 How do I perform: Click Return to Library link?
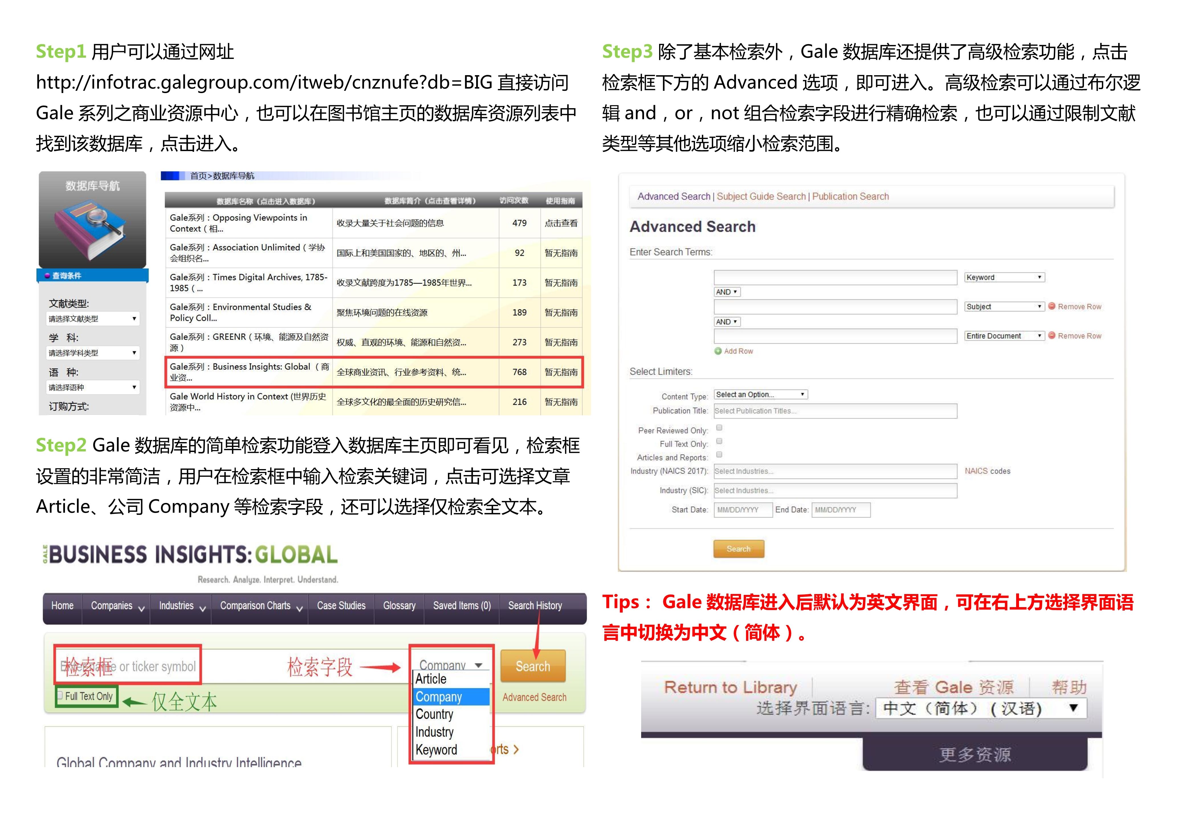[x=730, y=687]
